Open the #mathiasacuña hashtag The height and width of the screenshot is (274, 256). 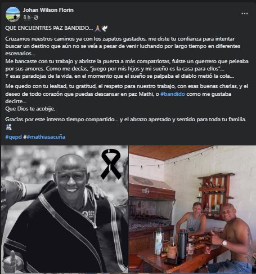coord(46,137)
